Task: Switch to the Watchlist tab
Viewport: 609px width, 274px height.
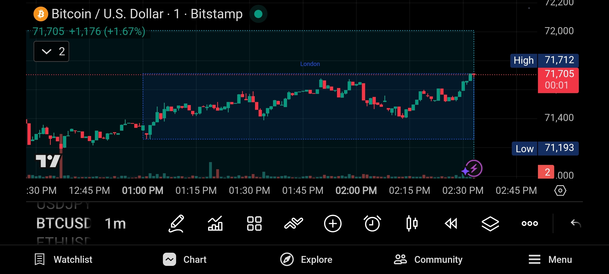Action: [x=64, y=260]
